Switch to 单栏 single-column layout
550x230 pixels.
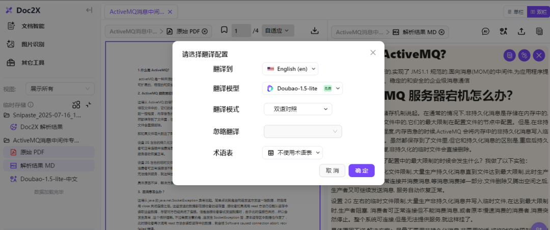coord(516,12)
